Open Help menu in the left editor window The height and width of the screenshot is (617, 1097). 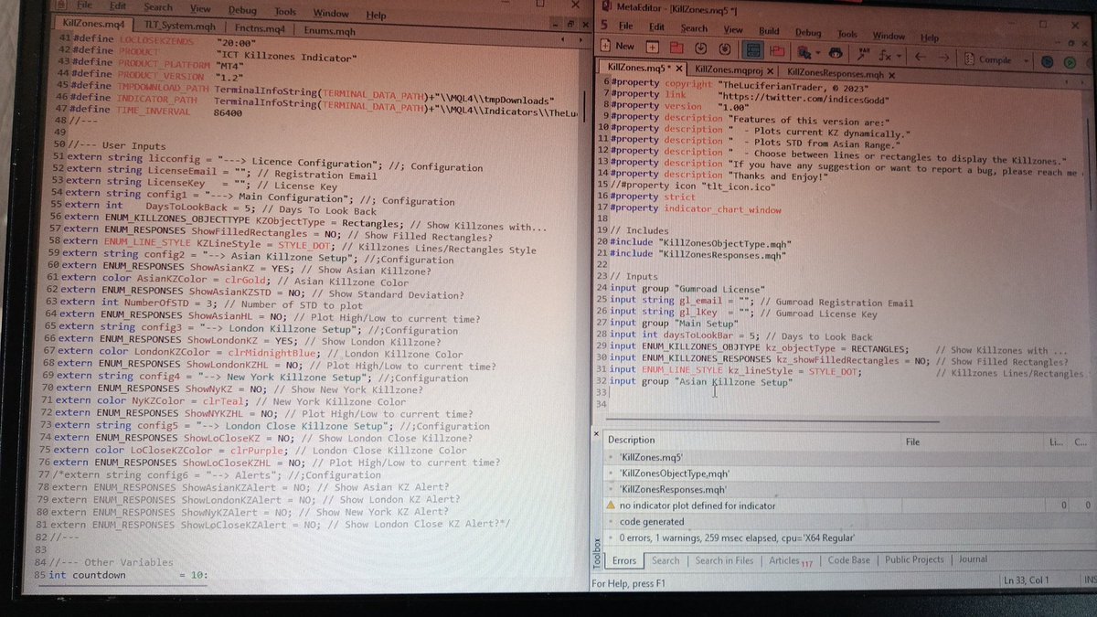click(x=376, y=16)
